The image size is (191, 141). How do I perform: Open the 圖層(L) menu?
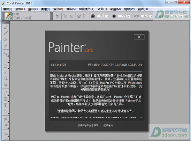46,9
